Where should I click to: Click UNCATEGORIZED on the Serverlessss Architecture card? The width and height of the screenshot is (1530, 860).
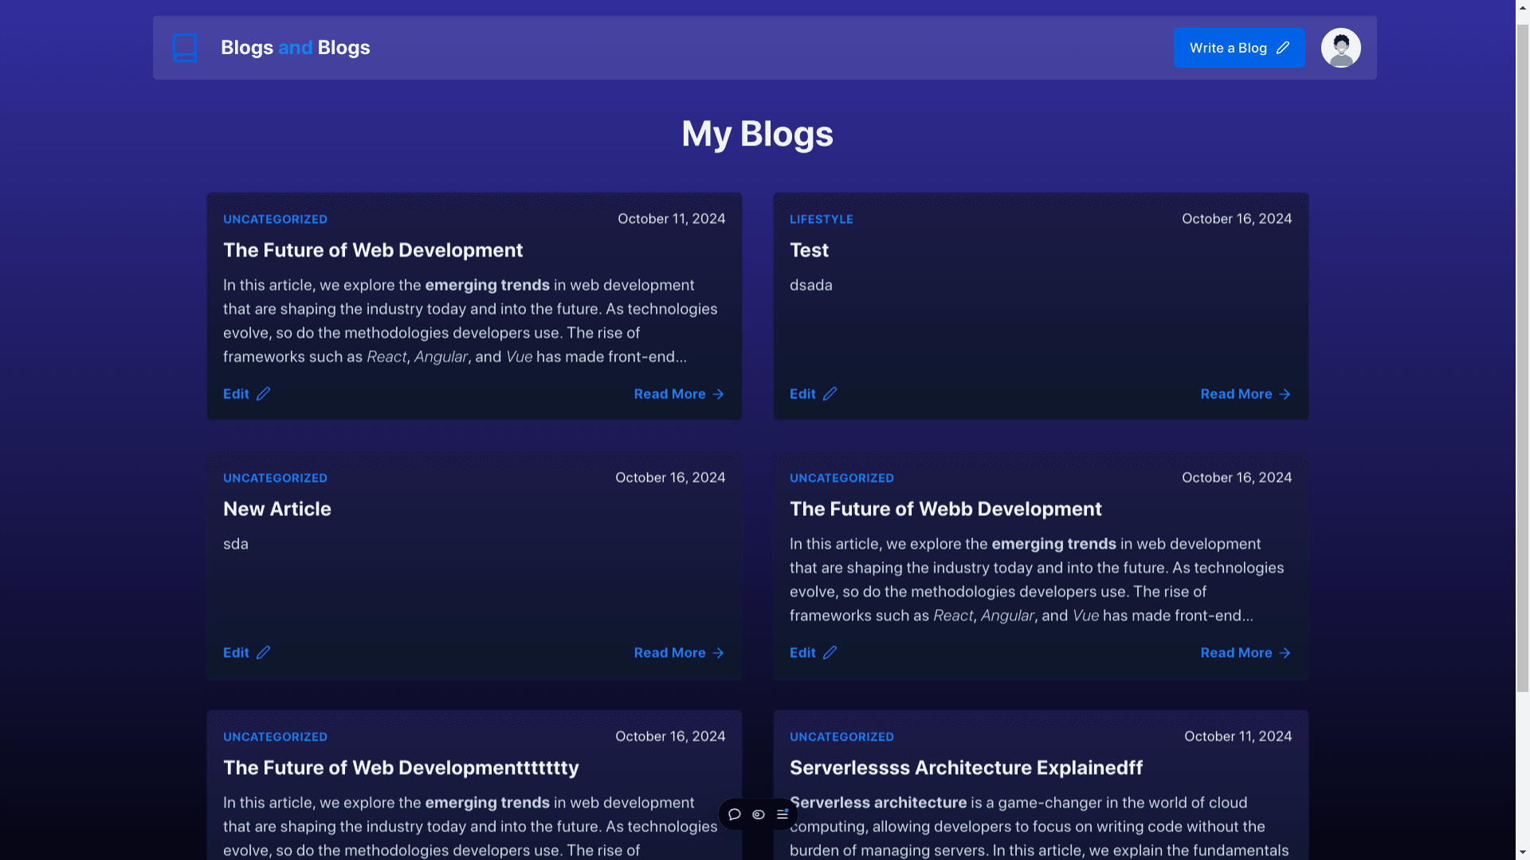click(x=841, y=737)
